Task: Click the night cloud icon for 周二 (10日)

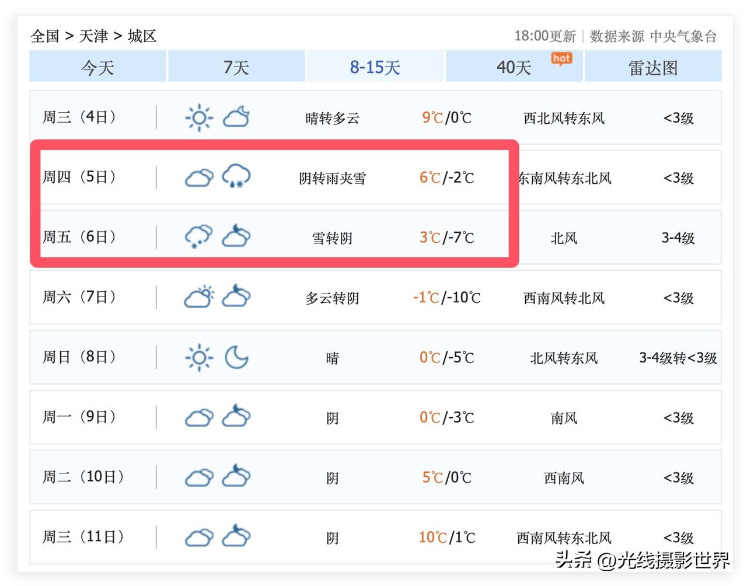Action: (x=236, y=477)
